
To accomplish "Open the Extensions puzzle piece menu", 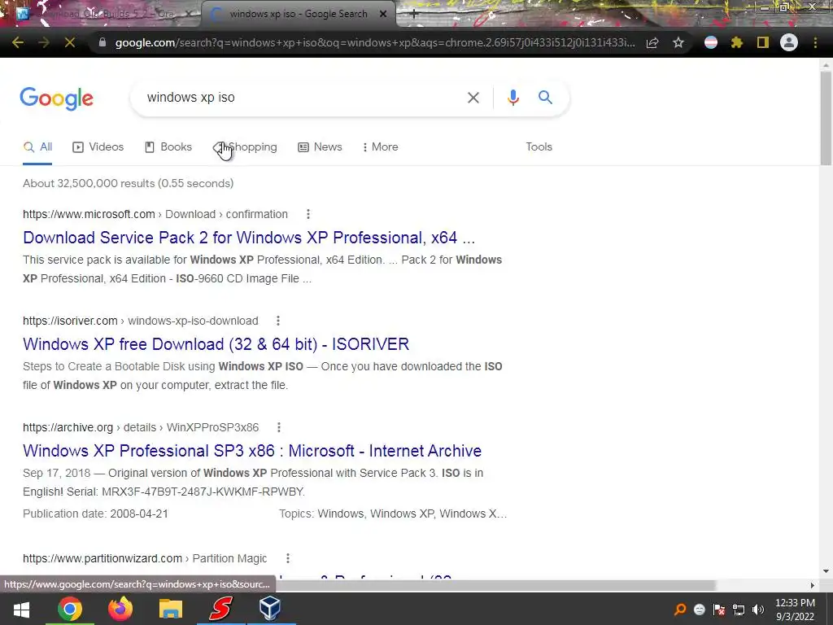I will point(737,42).
